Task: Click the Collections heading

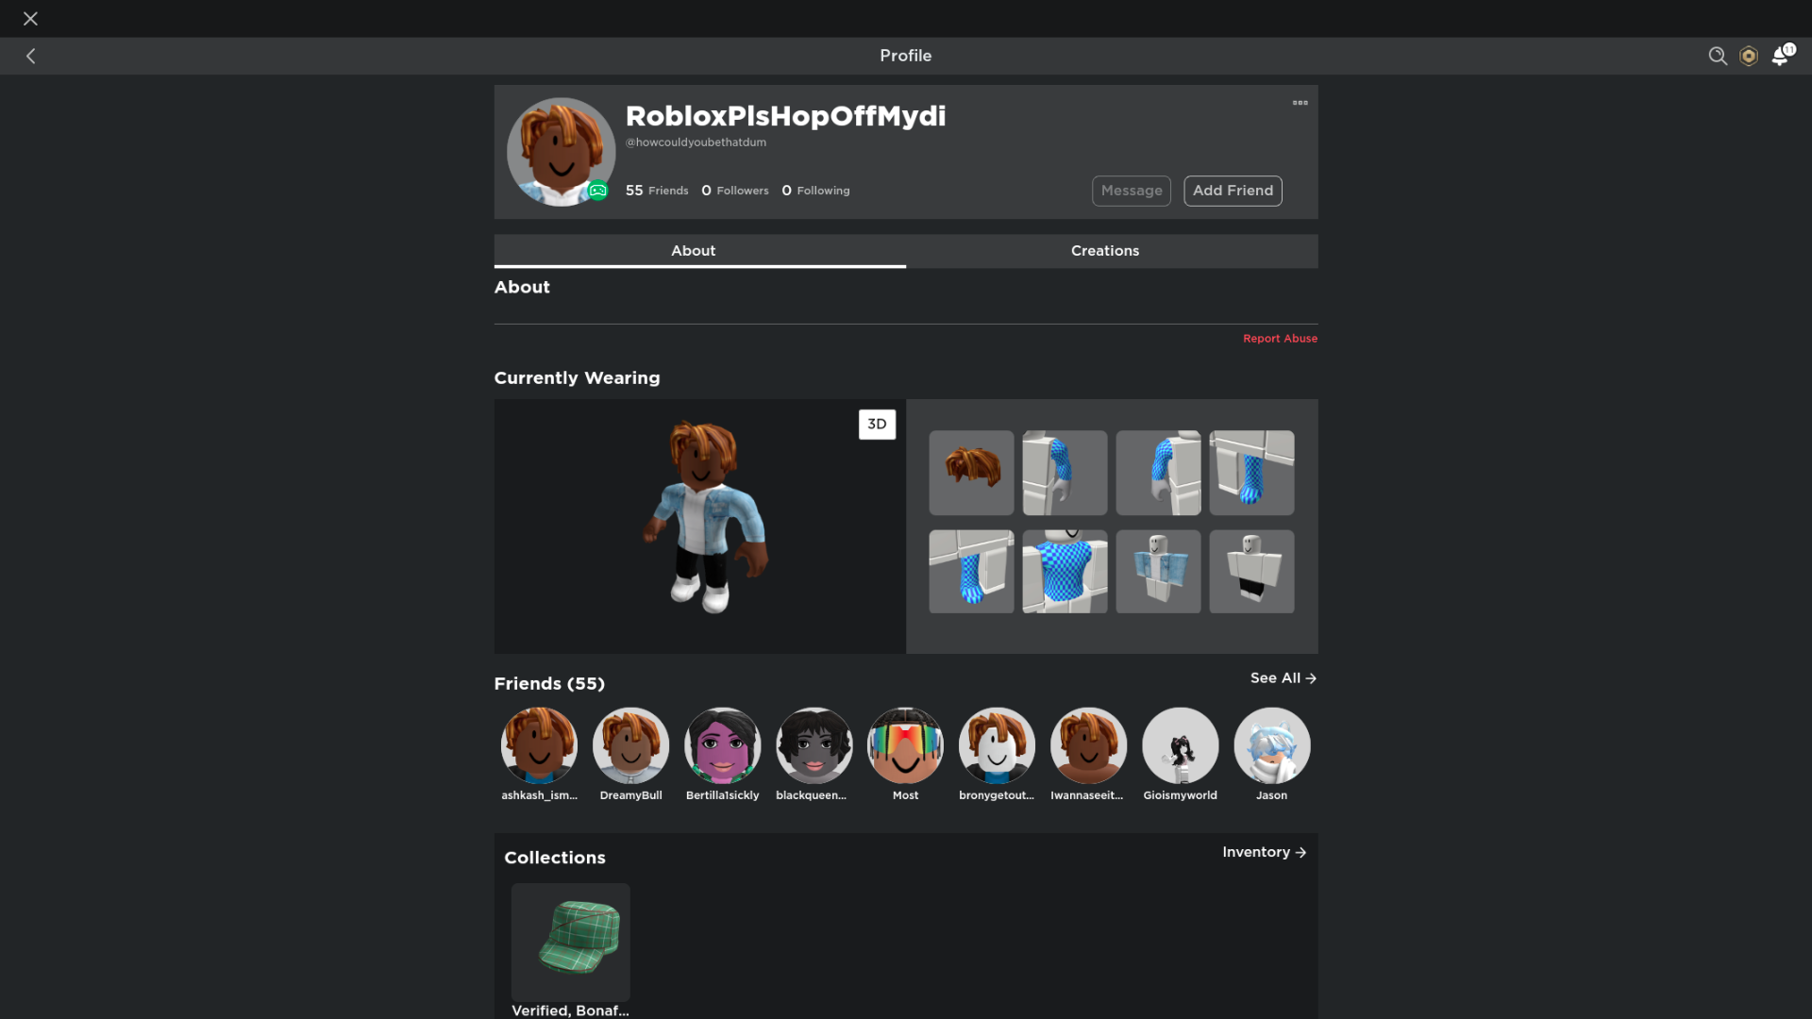Action: [x=555, y=858]
